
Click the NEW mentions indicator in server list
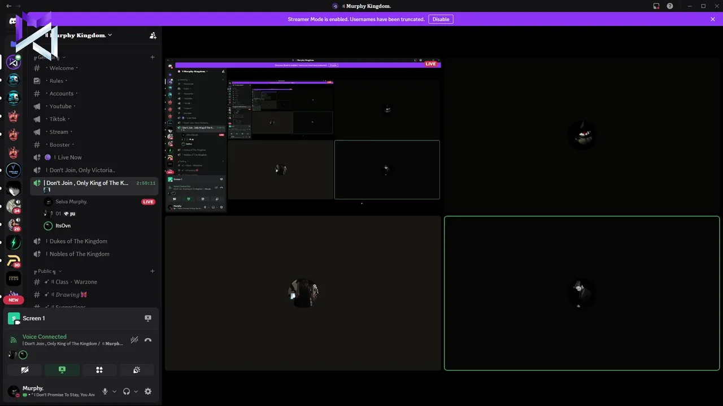[x=14, y=300]
